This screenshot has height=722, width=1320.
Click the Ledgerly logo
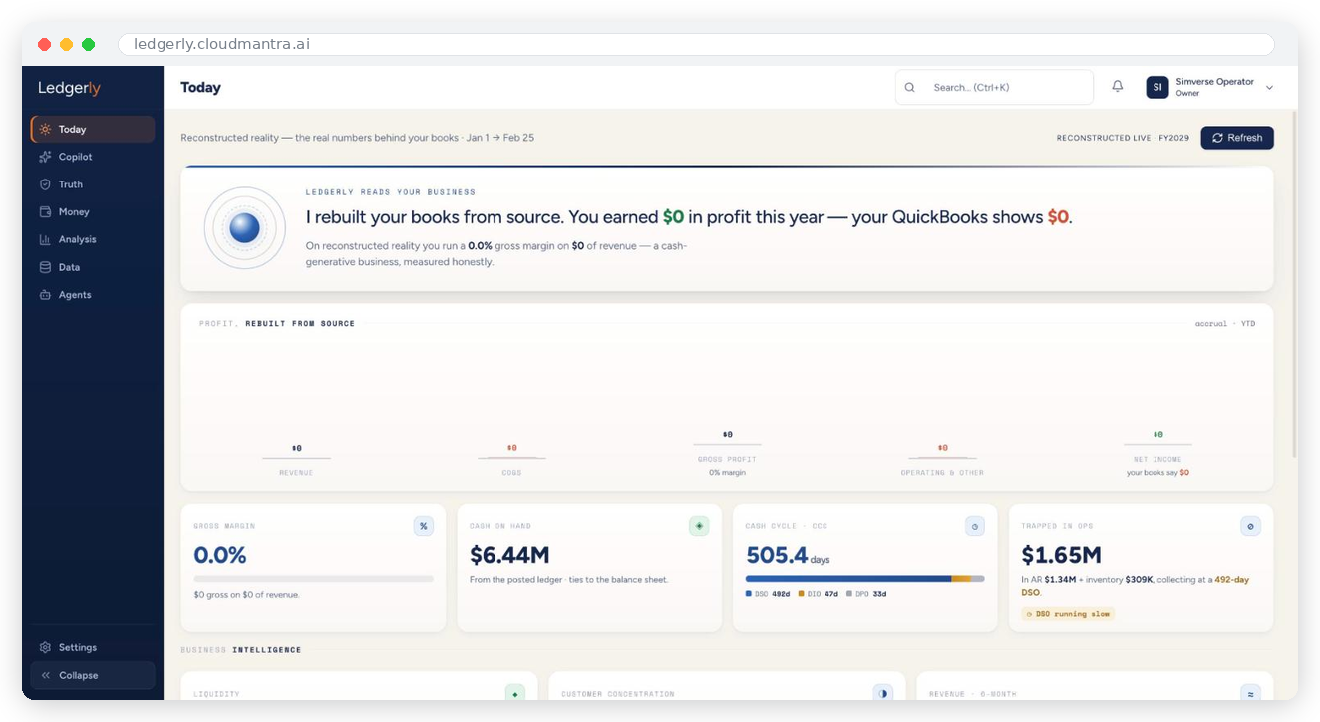[x=70, y=88]
